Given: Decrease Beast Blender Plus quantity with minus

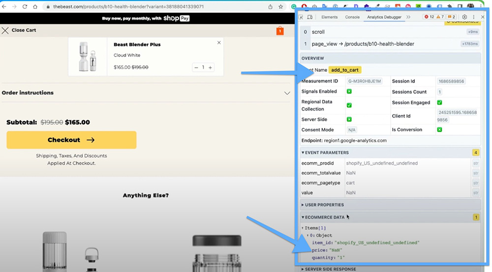Looking at the screenshot, I should (196, 67).
